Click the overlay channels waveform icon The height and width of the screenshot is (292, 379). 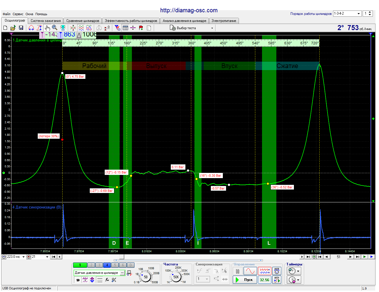tap(73, 28)
